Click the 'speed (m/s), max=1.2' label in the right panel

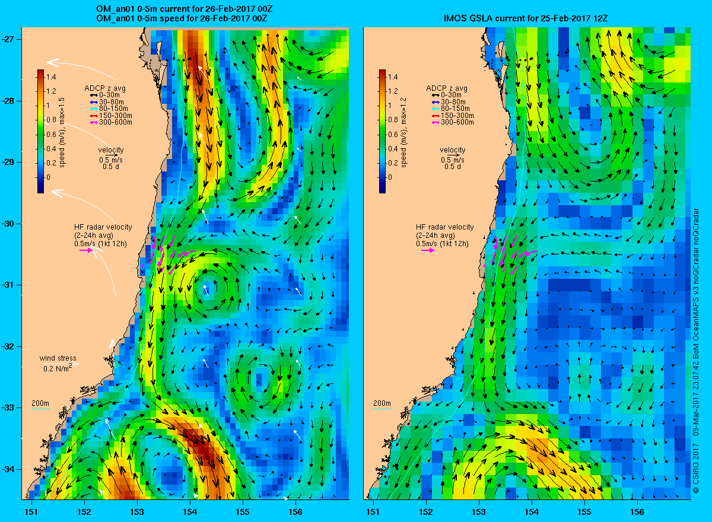(404, 132)
